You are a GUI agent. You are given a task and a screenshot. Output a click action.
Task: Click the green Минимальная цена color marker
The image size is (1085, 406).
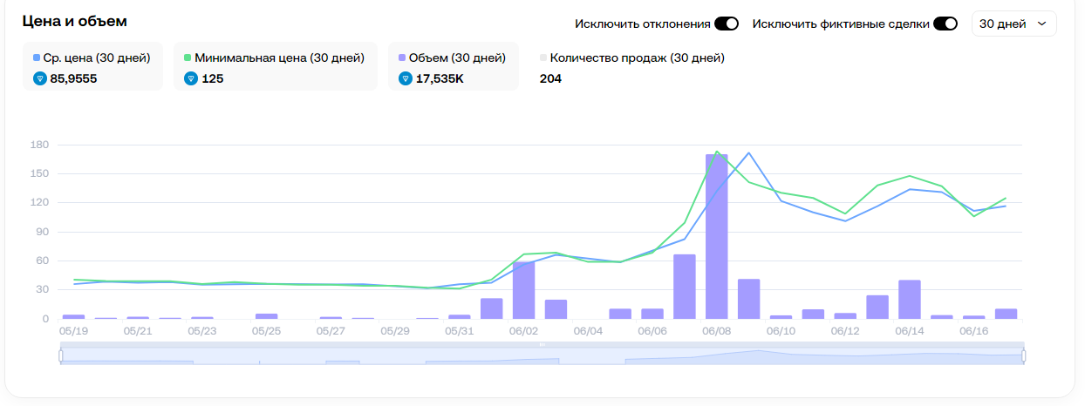click(188, 58)
